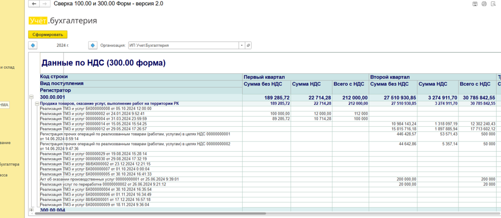This screenshot has width=501, height=218.
Task: Switch to previous year period
Action: click(x=33, y=45)
